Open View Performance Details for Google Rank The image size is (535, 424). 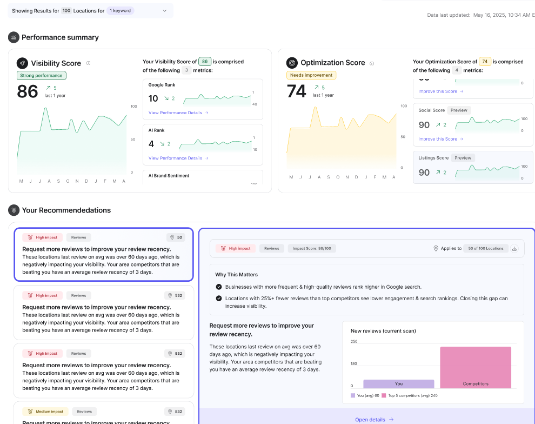coord(178,113)
